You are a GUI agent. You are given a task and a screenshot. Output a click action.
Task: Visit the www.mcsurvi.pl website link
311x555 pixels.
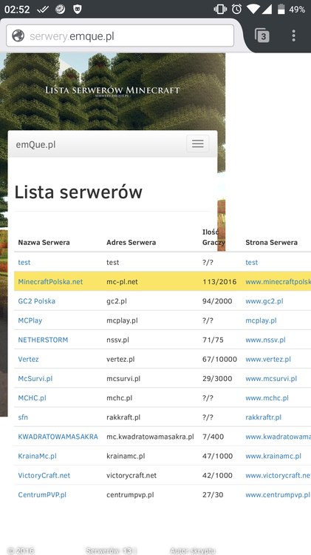(x=271, y=378)
